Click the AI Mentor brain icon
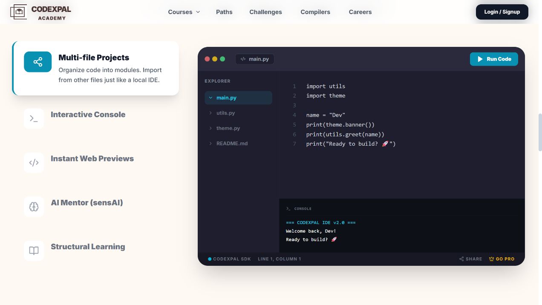The height and width of the screenshot is (305, 542). pos(34,207)
